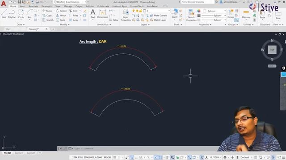This screenshot has width=286, height=160.
Task: Toggle ortho mode in status bar
Action: click(x=136, y=157)
